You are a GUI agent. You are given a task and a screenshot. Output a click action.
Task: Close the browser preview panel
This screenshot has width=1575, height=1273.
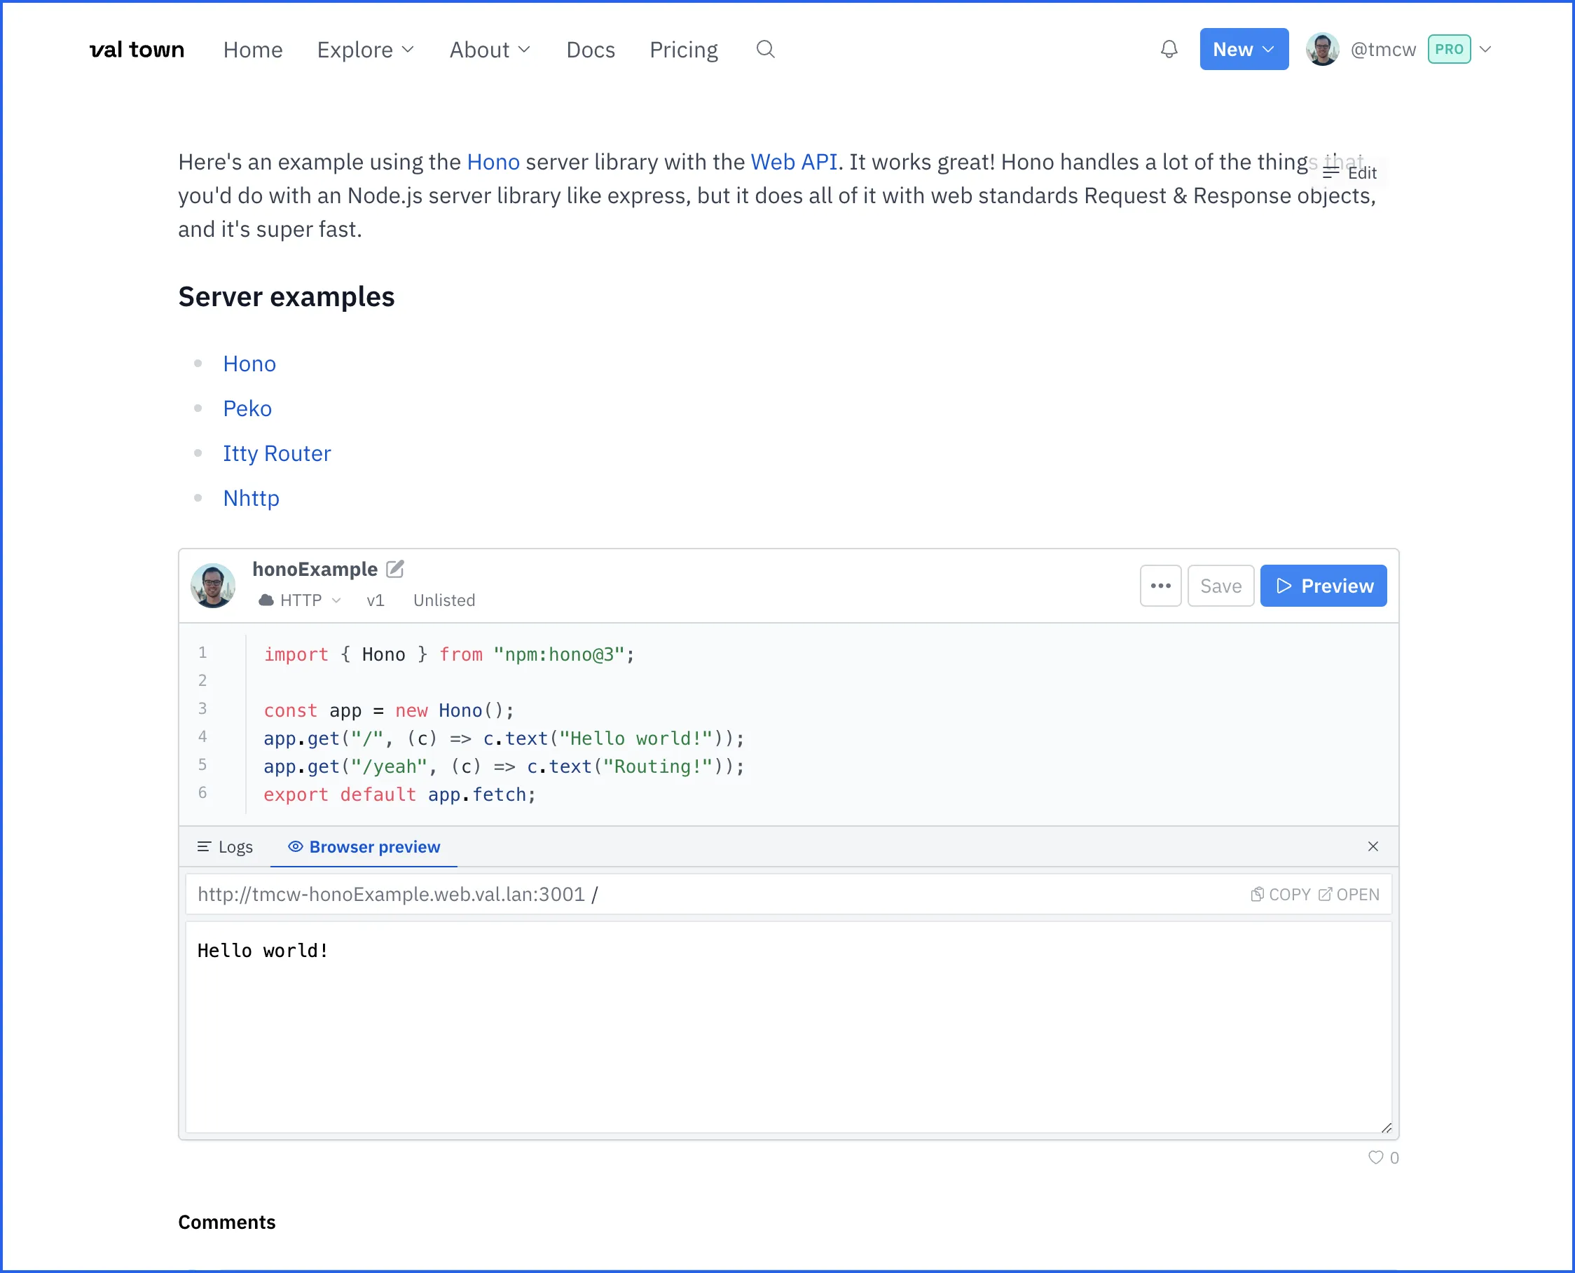(x=1373, y=846)
